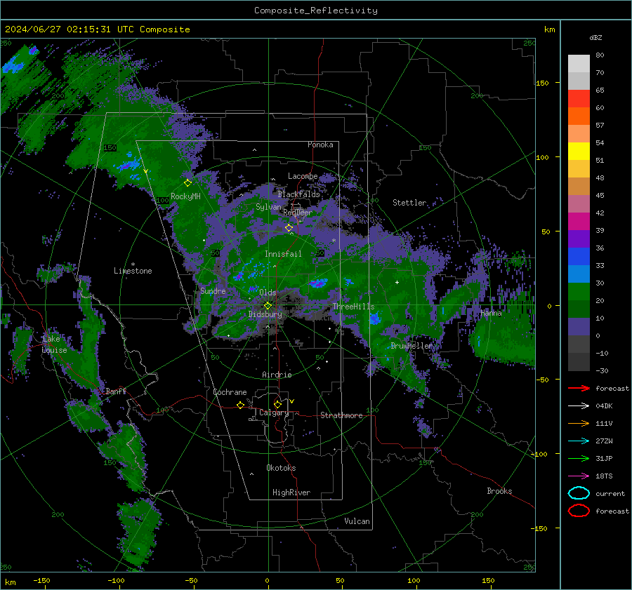Select the 10 dBZ dark green swatch

click(x=579, y=309)
